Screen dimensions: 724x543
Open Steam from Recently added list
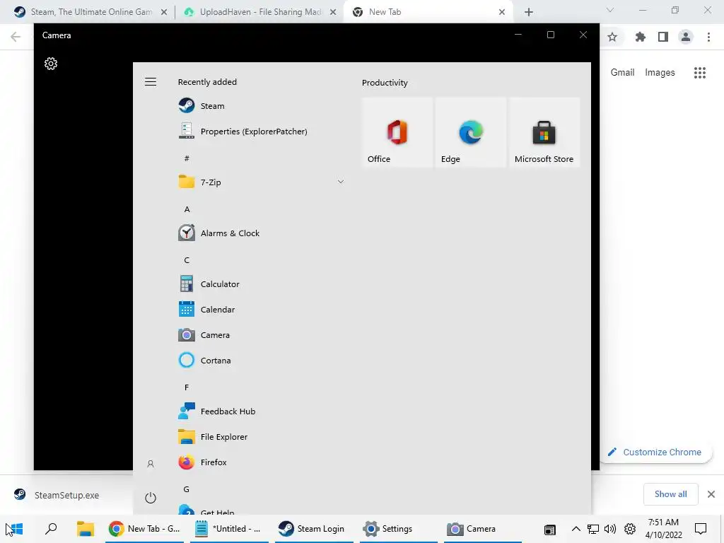pos(262,106)
